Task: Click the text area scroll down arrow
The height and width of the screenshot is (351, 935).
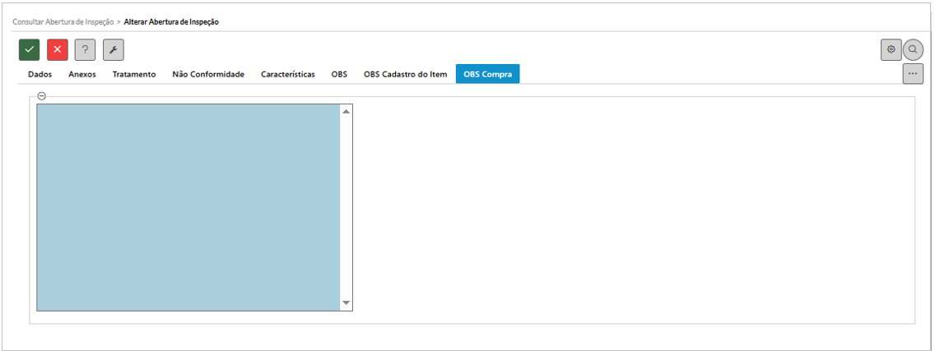Action: point(346,303)
